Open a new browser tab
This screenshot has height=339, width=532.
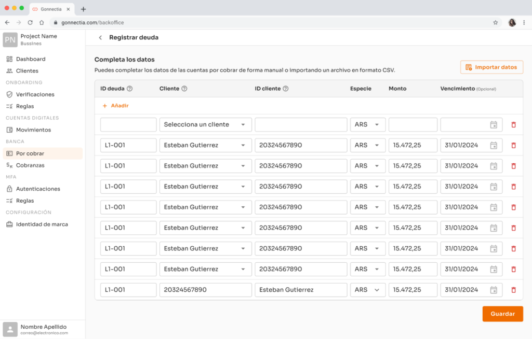coord(83,9)
